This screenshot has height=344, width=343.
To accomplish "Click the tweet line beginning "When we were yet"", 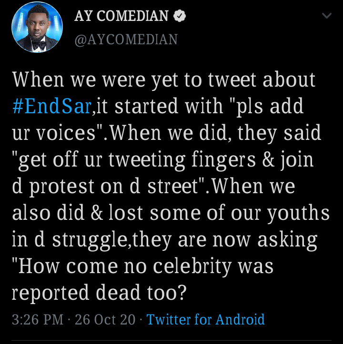I will (164, 80).
